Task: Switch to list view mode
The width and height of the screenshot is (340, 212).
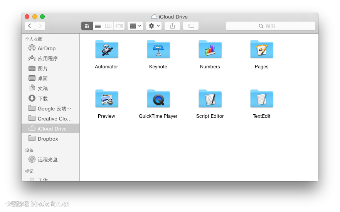Action: point(98,26)
